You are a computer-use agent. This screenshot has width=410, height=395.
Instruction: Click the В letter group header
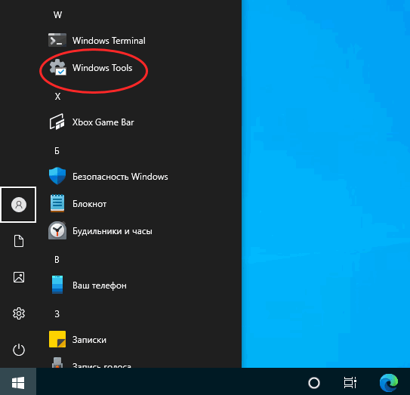(x=57, y=260)
